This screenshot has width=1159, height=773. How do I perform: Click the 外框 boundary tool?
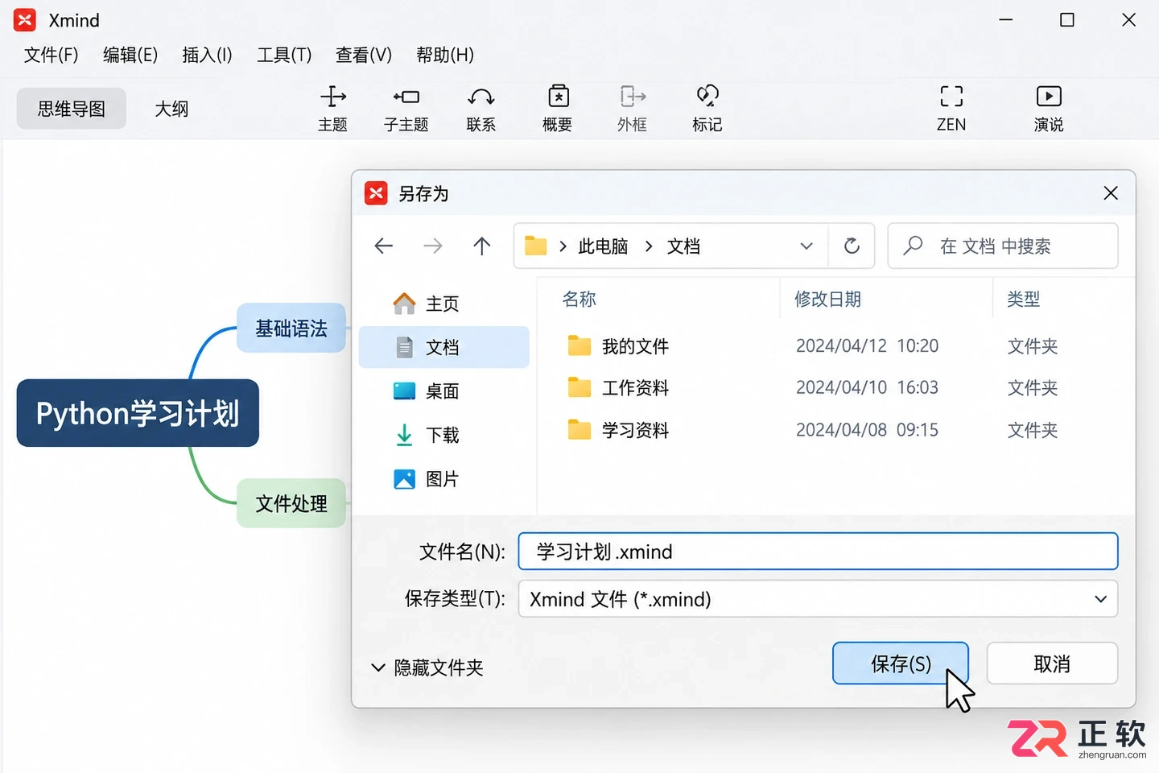[x=632, y=109]
